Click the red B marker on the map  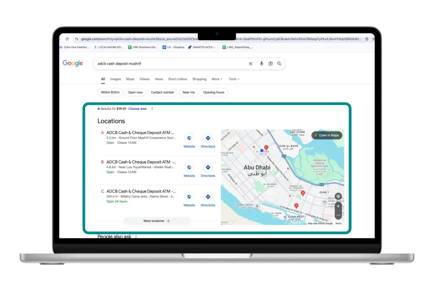(302, 193)
